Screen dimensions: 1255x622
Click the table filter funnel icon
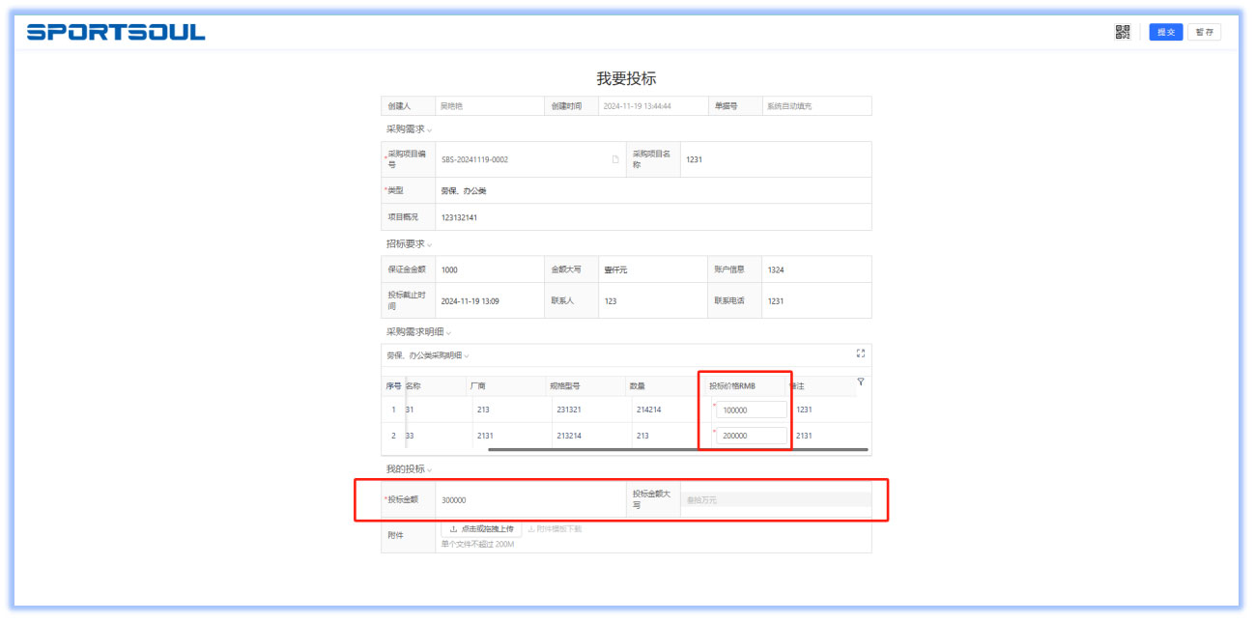pyautogui.click(x=861, y=382)
